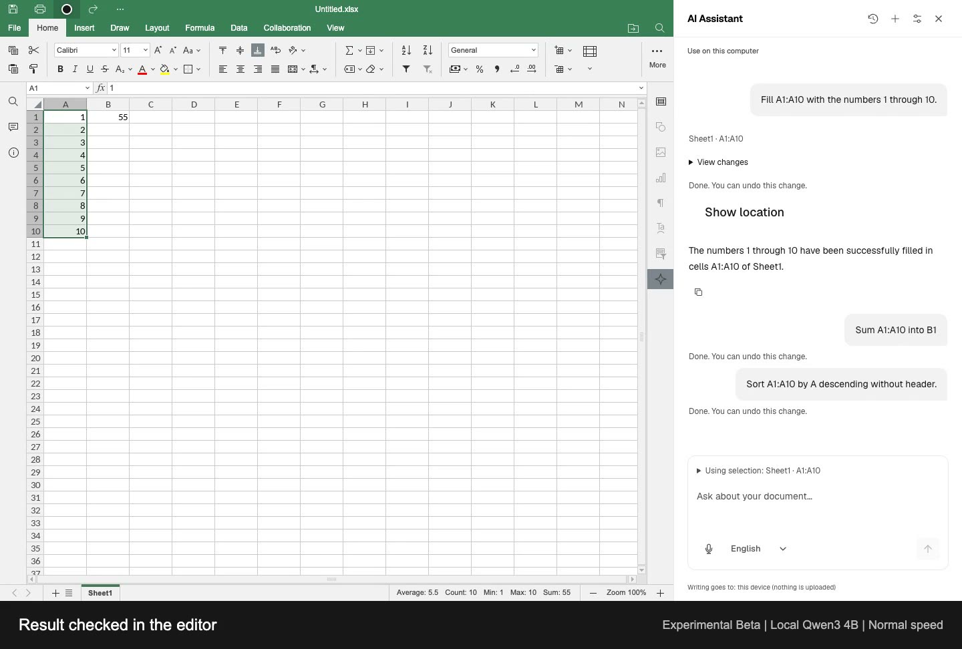The height and width of the screenshot is (649, 962).
Task: Click the Print icon in title bar
Action: tap(40, 9)
